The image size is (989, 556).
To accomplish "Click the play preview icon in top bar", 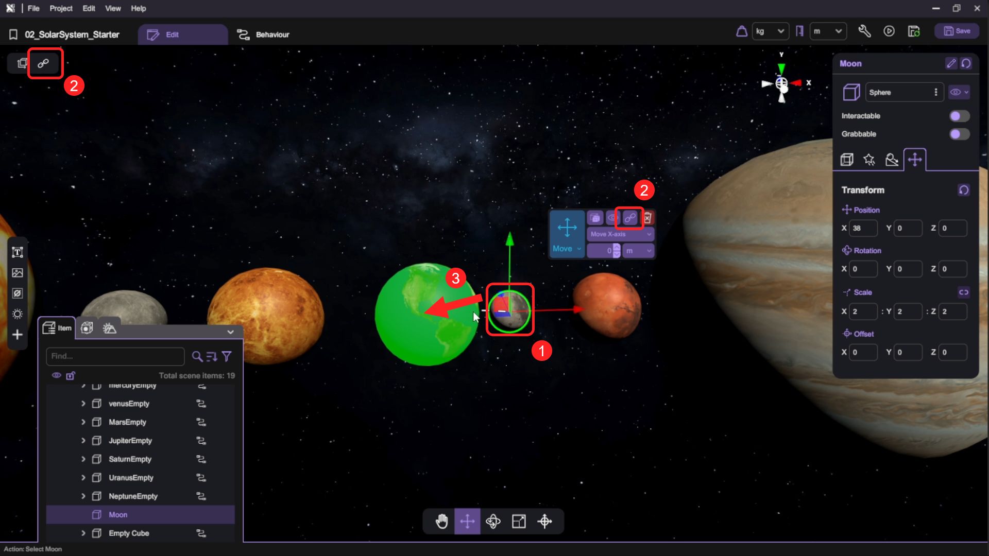I will pos(889,31).
